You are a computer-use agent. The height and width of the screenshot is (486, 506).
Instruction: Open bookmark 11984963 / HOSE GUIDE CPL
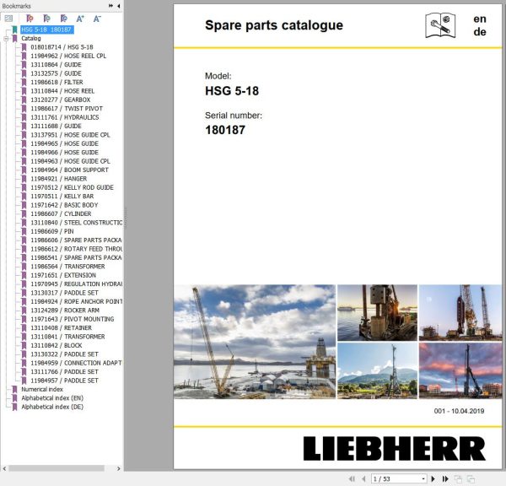click(70, 161)
